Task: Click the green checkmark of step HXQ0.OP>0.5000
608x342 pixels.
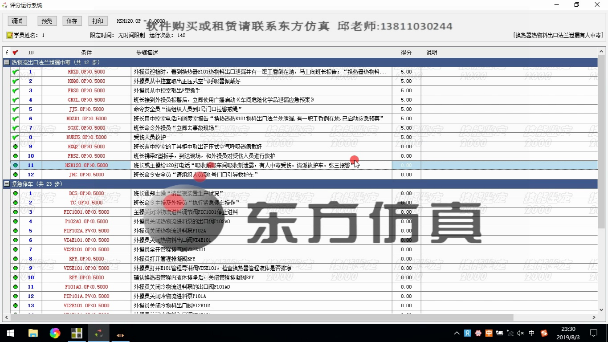Action: click(16, 81)
